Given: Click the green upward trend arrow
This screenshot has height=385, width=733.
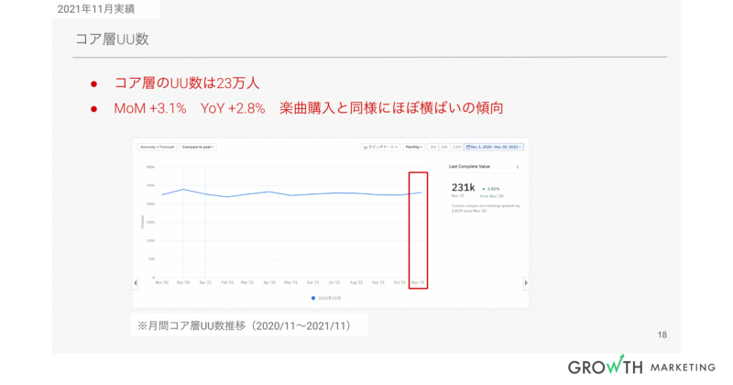Looking at the screenshot, I should [x=484, y=188].
